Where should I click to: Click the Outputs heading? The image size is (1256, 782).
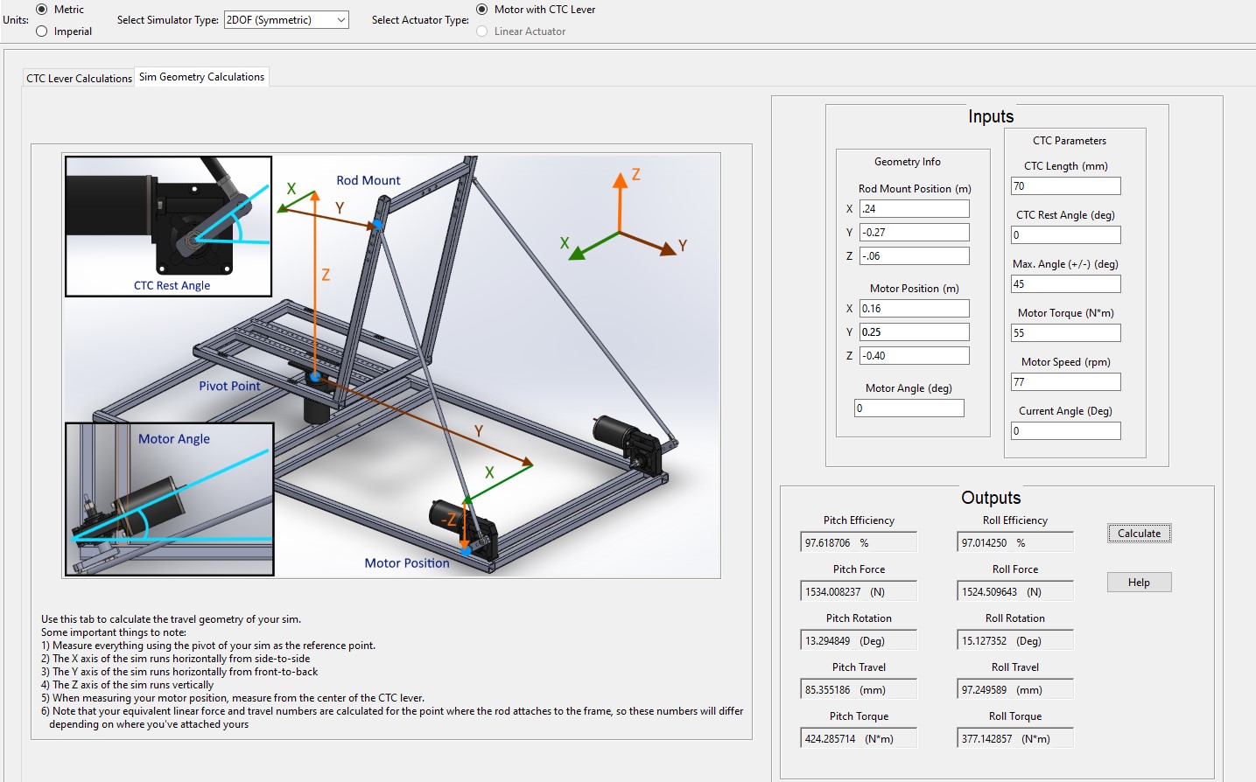tap(991, 498)
